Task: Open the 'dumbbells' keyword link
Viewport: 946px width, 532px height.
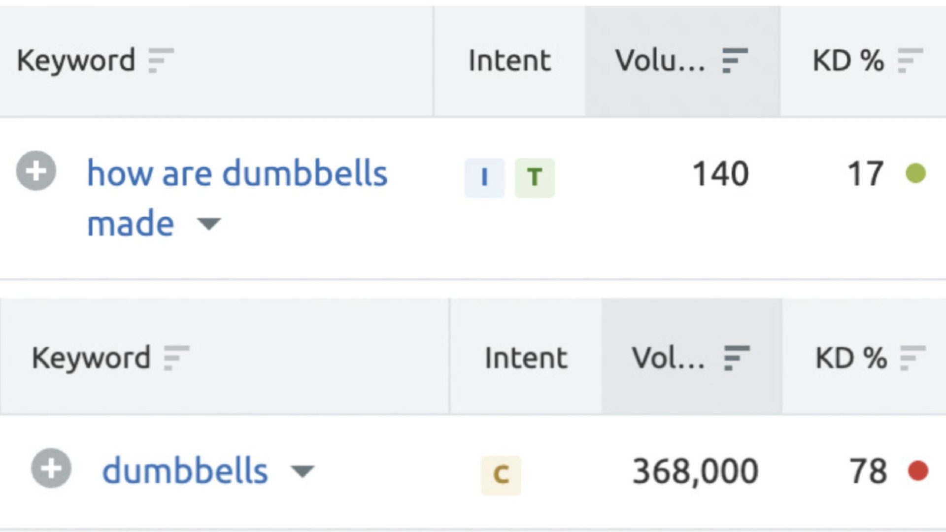Action: 185,470
